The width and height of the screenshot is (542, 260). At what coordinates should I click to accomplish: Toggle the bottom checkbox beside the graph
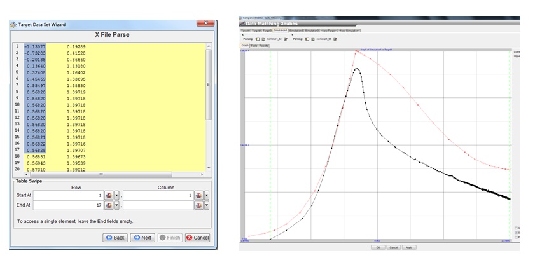pyautogui.click(x=516, y=237)
